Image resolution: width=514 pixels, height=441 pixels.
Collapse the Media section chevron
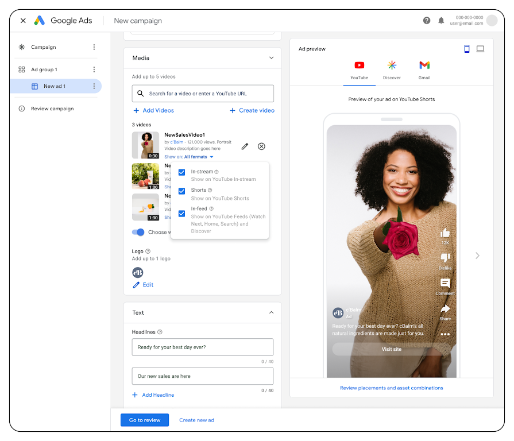pyautogui.click(x=272, y=58)
